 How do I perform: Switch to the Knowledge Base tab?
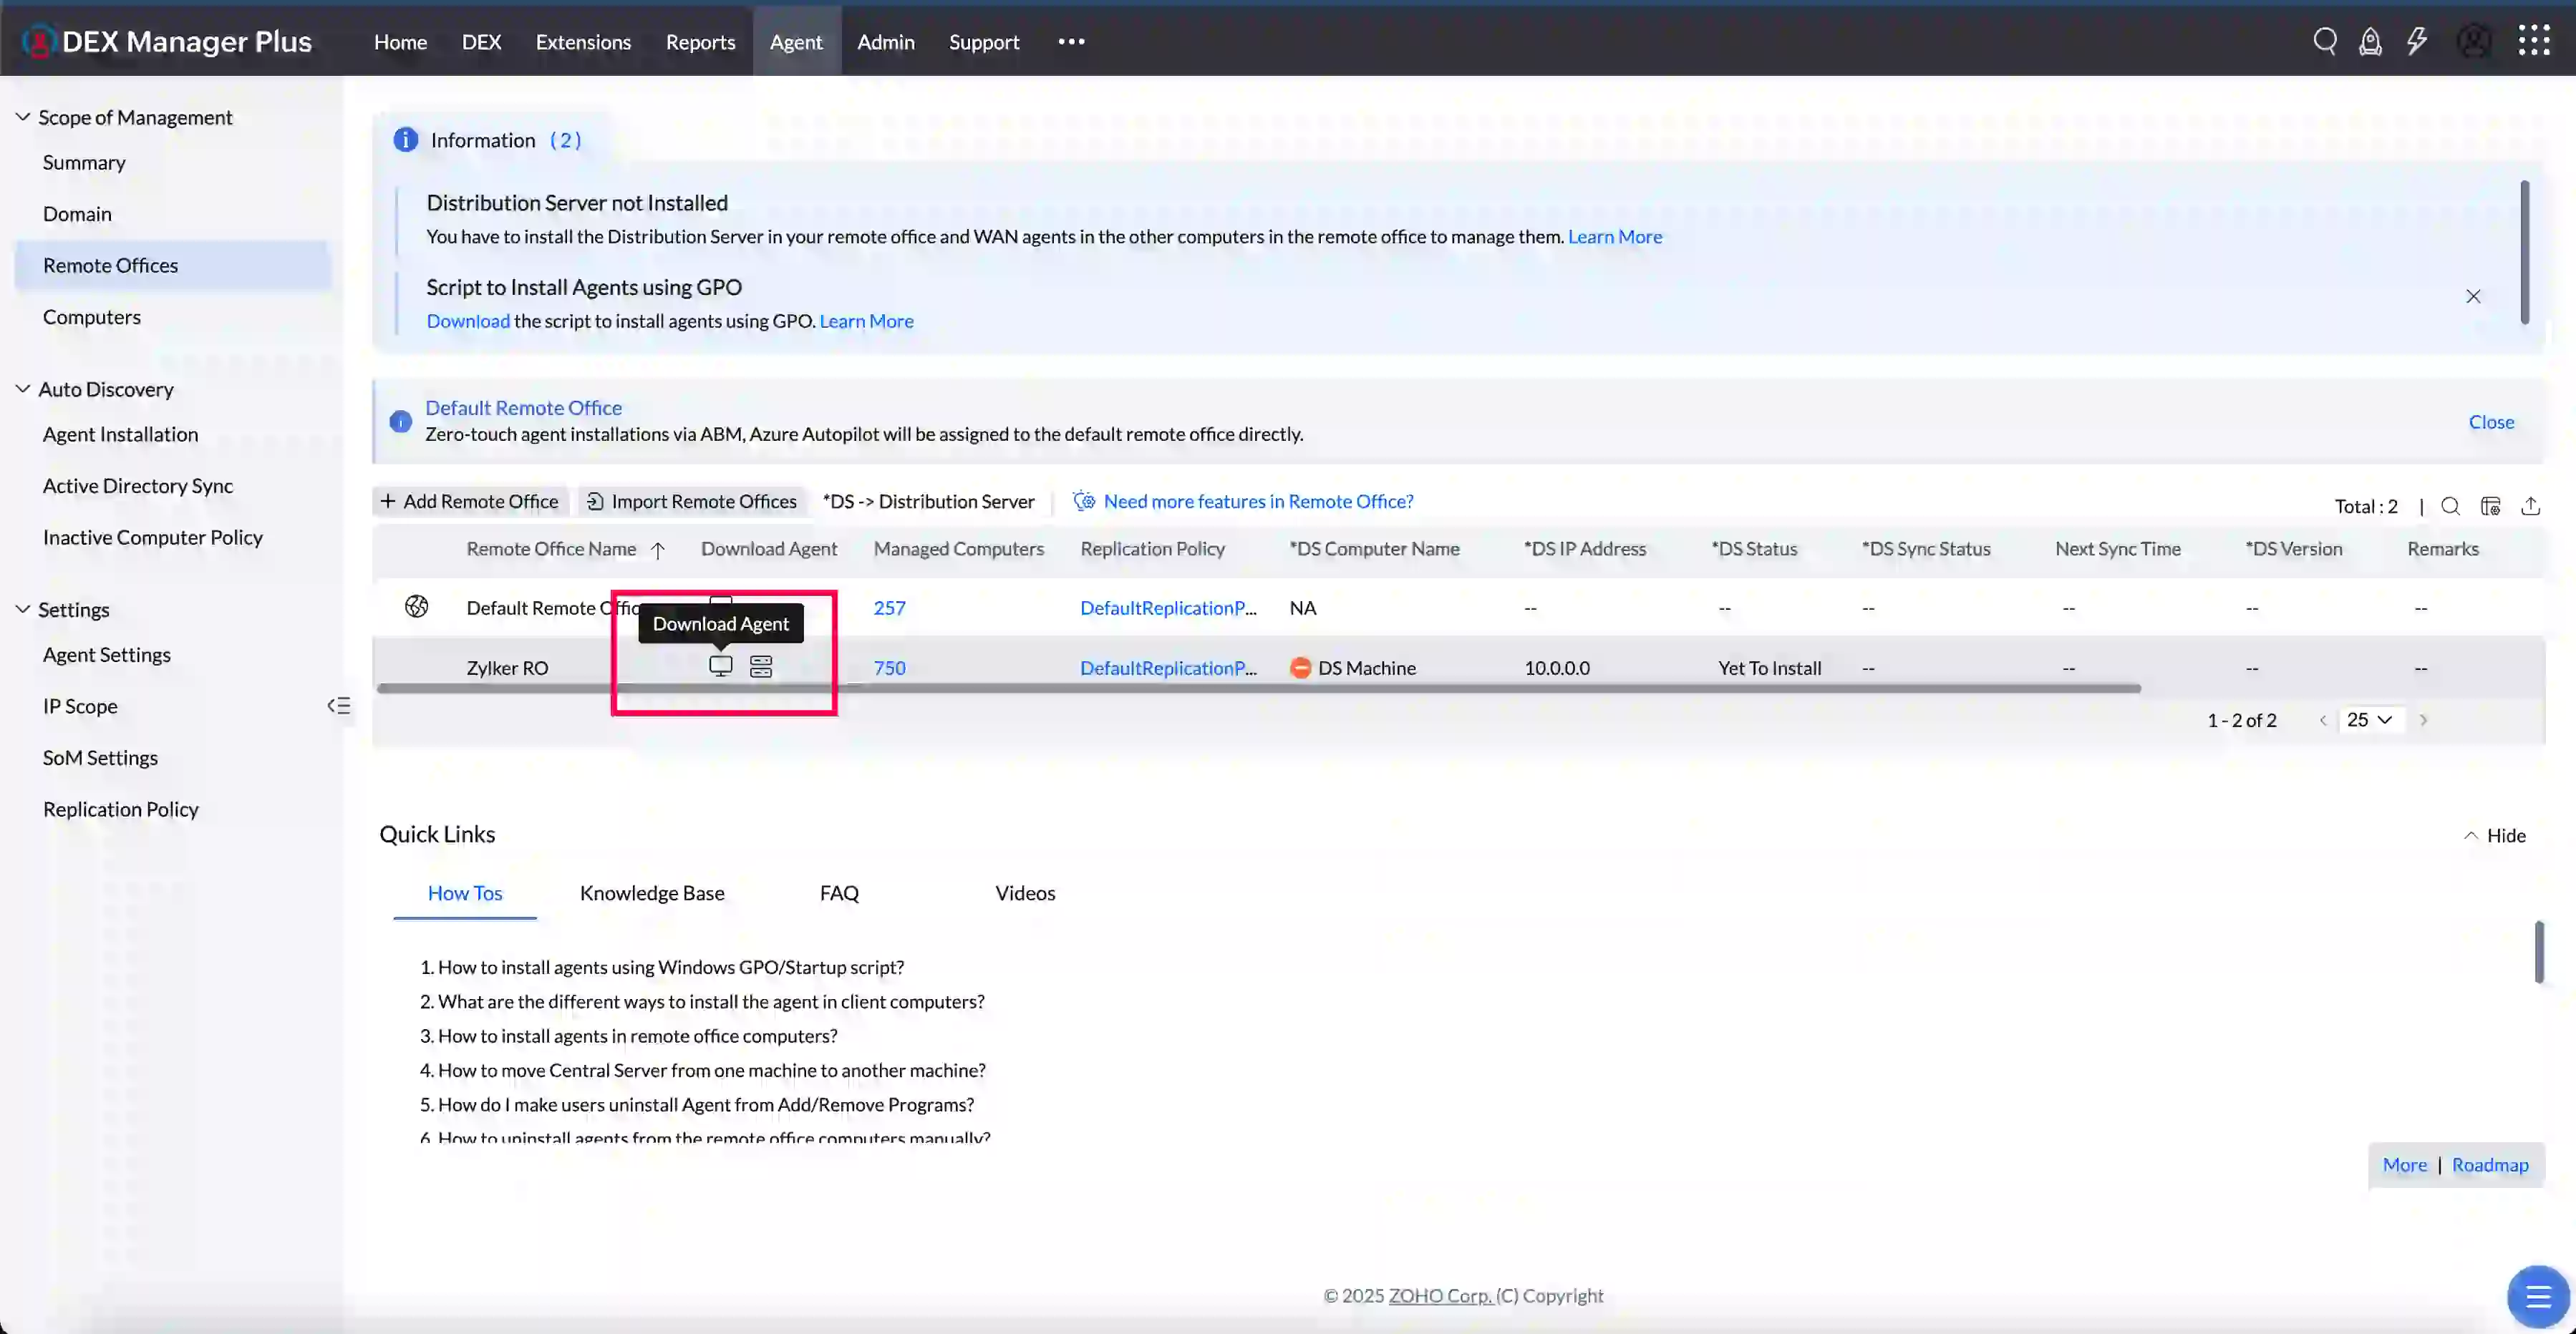(653, 892)
